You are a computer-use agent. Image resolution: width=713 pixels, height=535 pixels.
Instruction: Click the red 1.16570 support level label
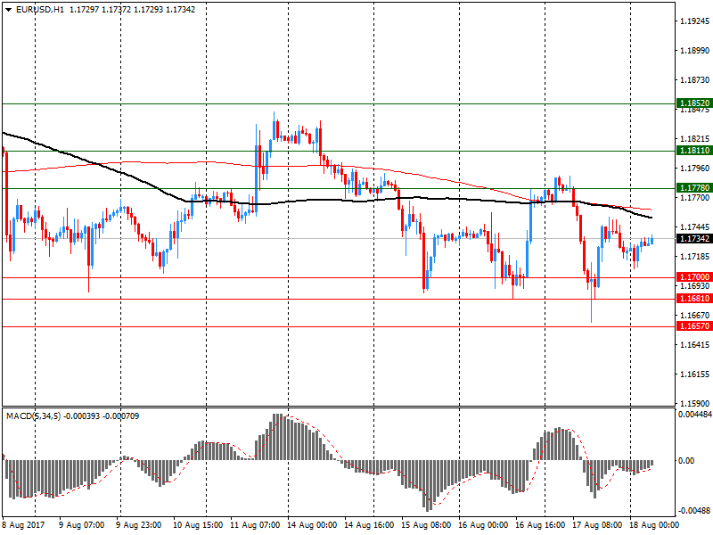tap(694, 326)
